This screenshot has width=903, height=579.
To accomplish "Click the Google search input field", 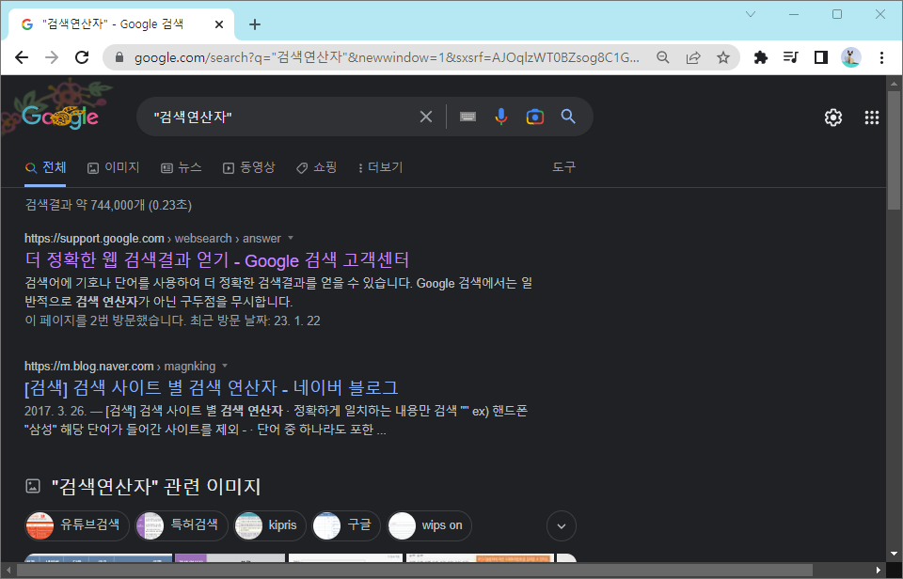I will (x=282, y=117).
